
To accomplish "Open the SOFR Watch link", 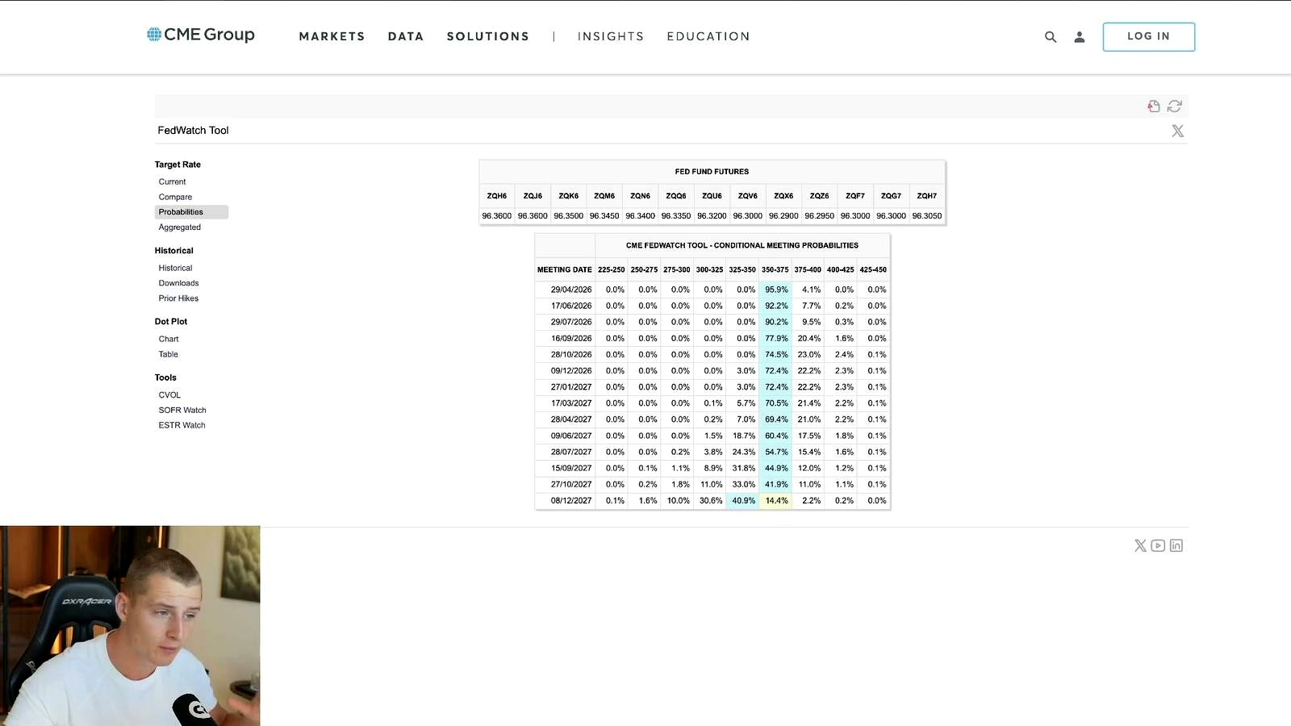I will pyautogui.click(x=182, y=411).
